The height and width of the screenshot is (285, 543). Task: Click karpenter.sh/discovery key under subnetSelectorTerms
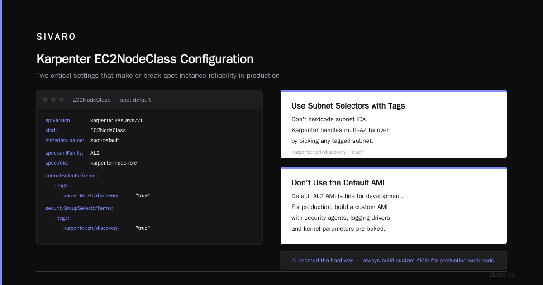(91, 195)
